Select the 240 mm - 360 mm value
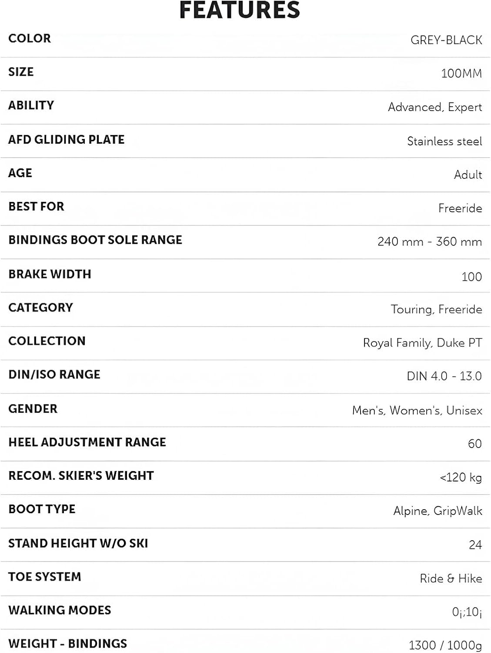 click(x=430, y=242)
